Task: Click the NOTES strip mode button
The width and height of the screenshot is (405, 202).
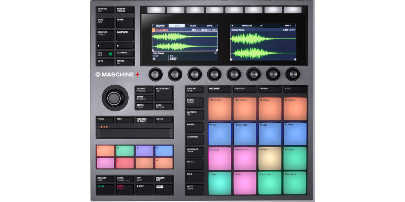Action: point(164,120)
